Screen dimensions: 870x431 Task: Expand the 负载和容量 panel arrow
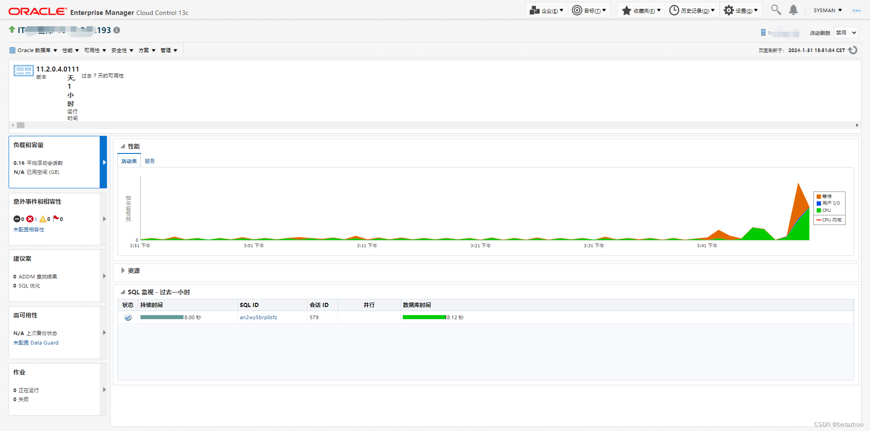(x=104, y=162)
